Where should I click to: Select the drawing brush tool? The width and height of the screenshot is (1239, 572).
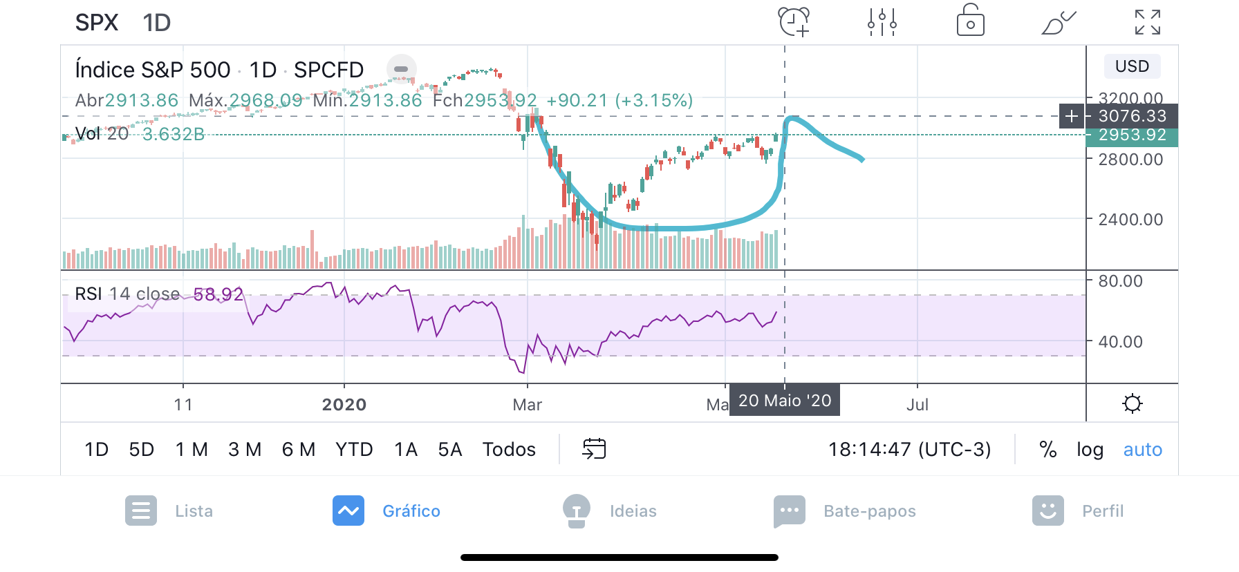[x=1058, y=23]
